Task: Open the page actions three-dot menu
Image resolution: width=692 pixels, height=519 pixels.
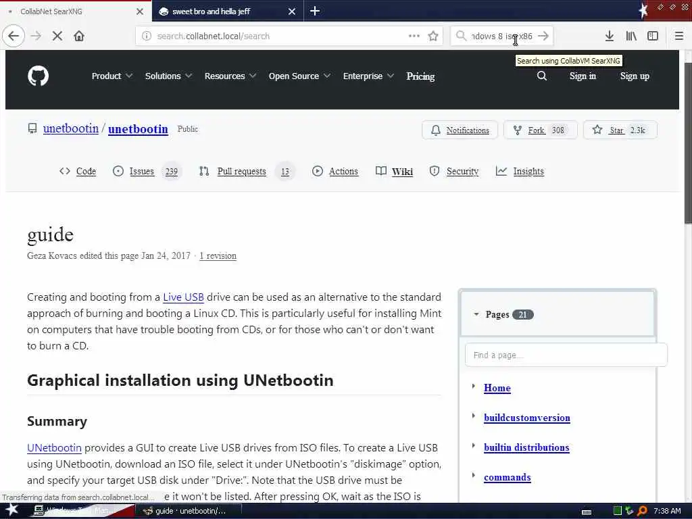Action: (x=414, y=36)
